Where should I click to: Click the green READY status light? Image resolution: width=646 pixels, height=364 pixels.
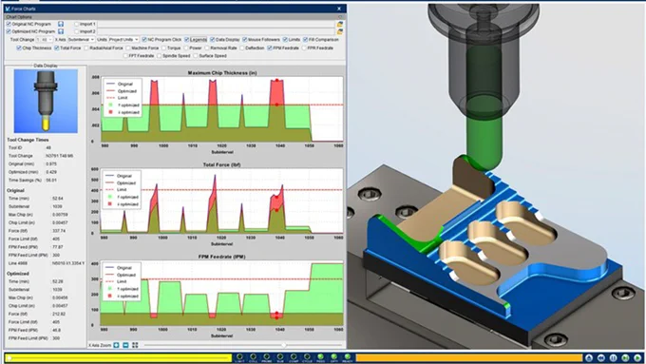point(348,357)
